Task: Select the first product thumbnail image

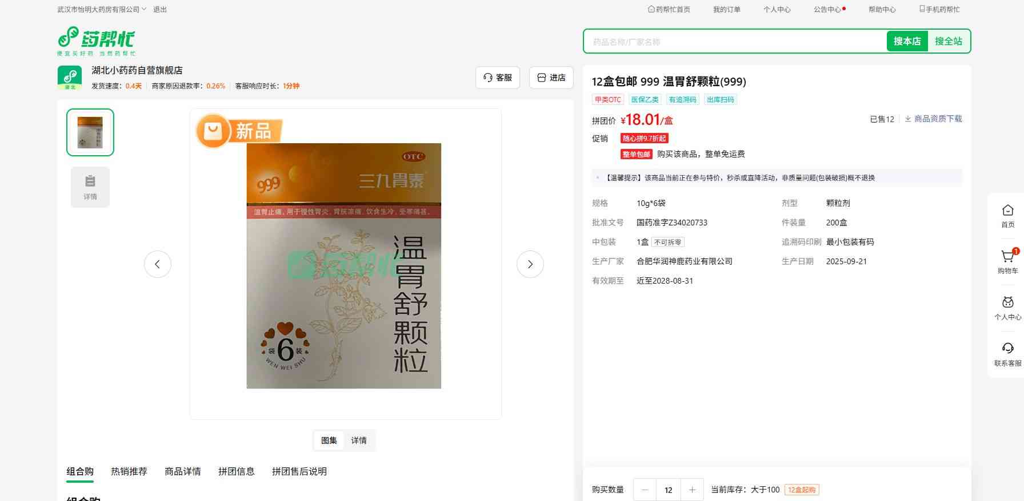Action: [x=90, y=132]
